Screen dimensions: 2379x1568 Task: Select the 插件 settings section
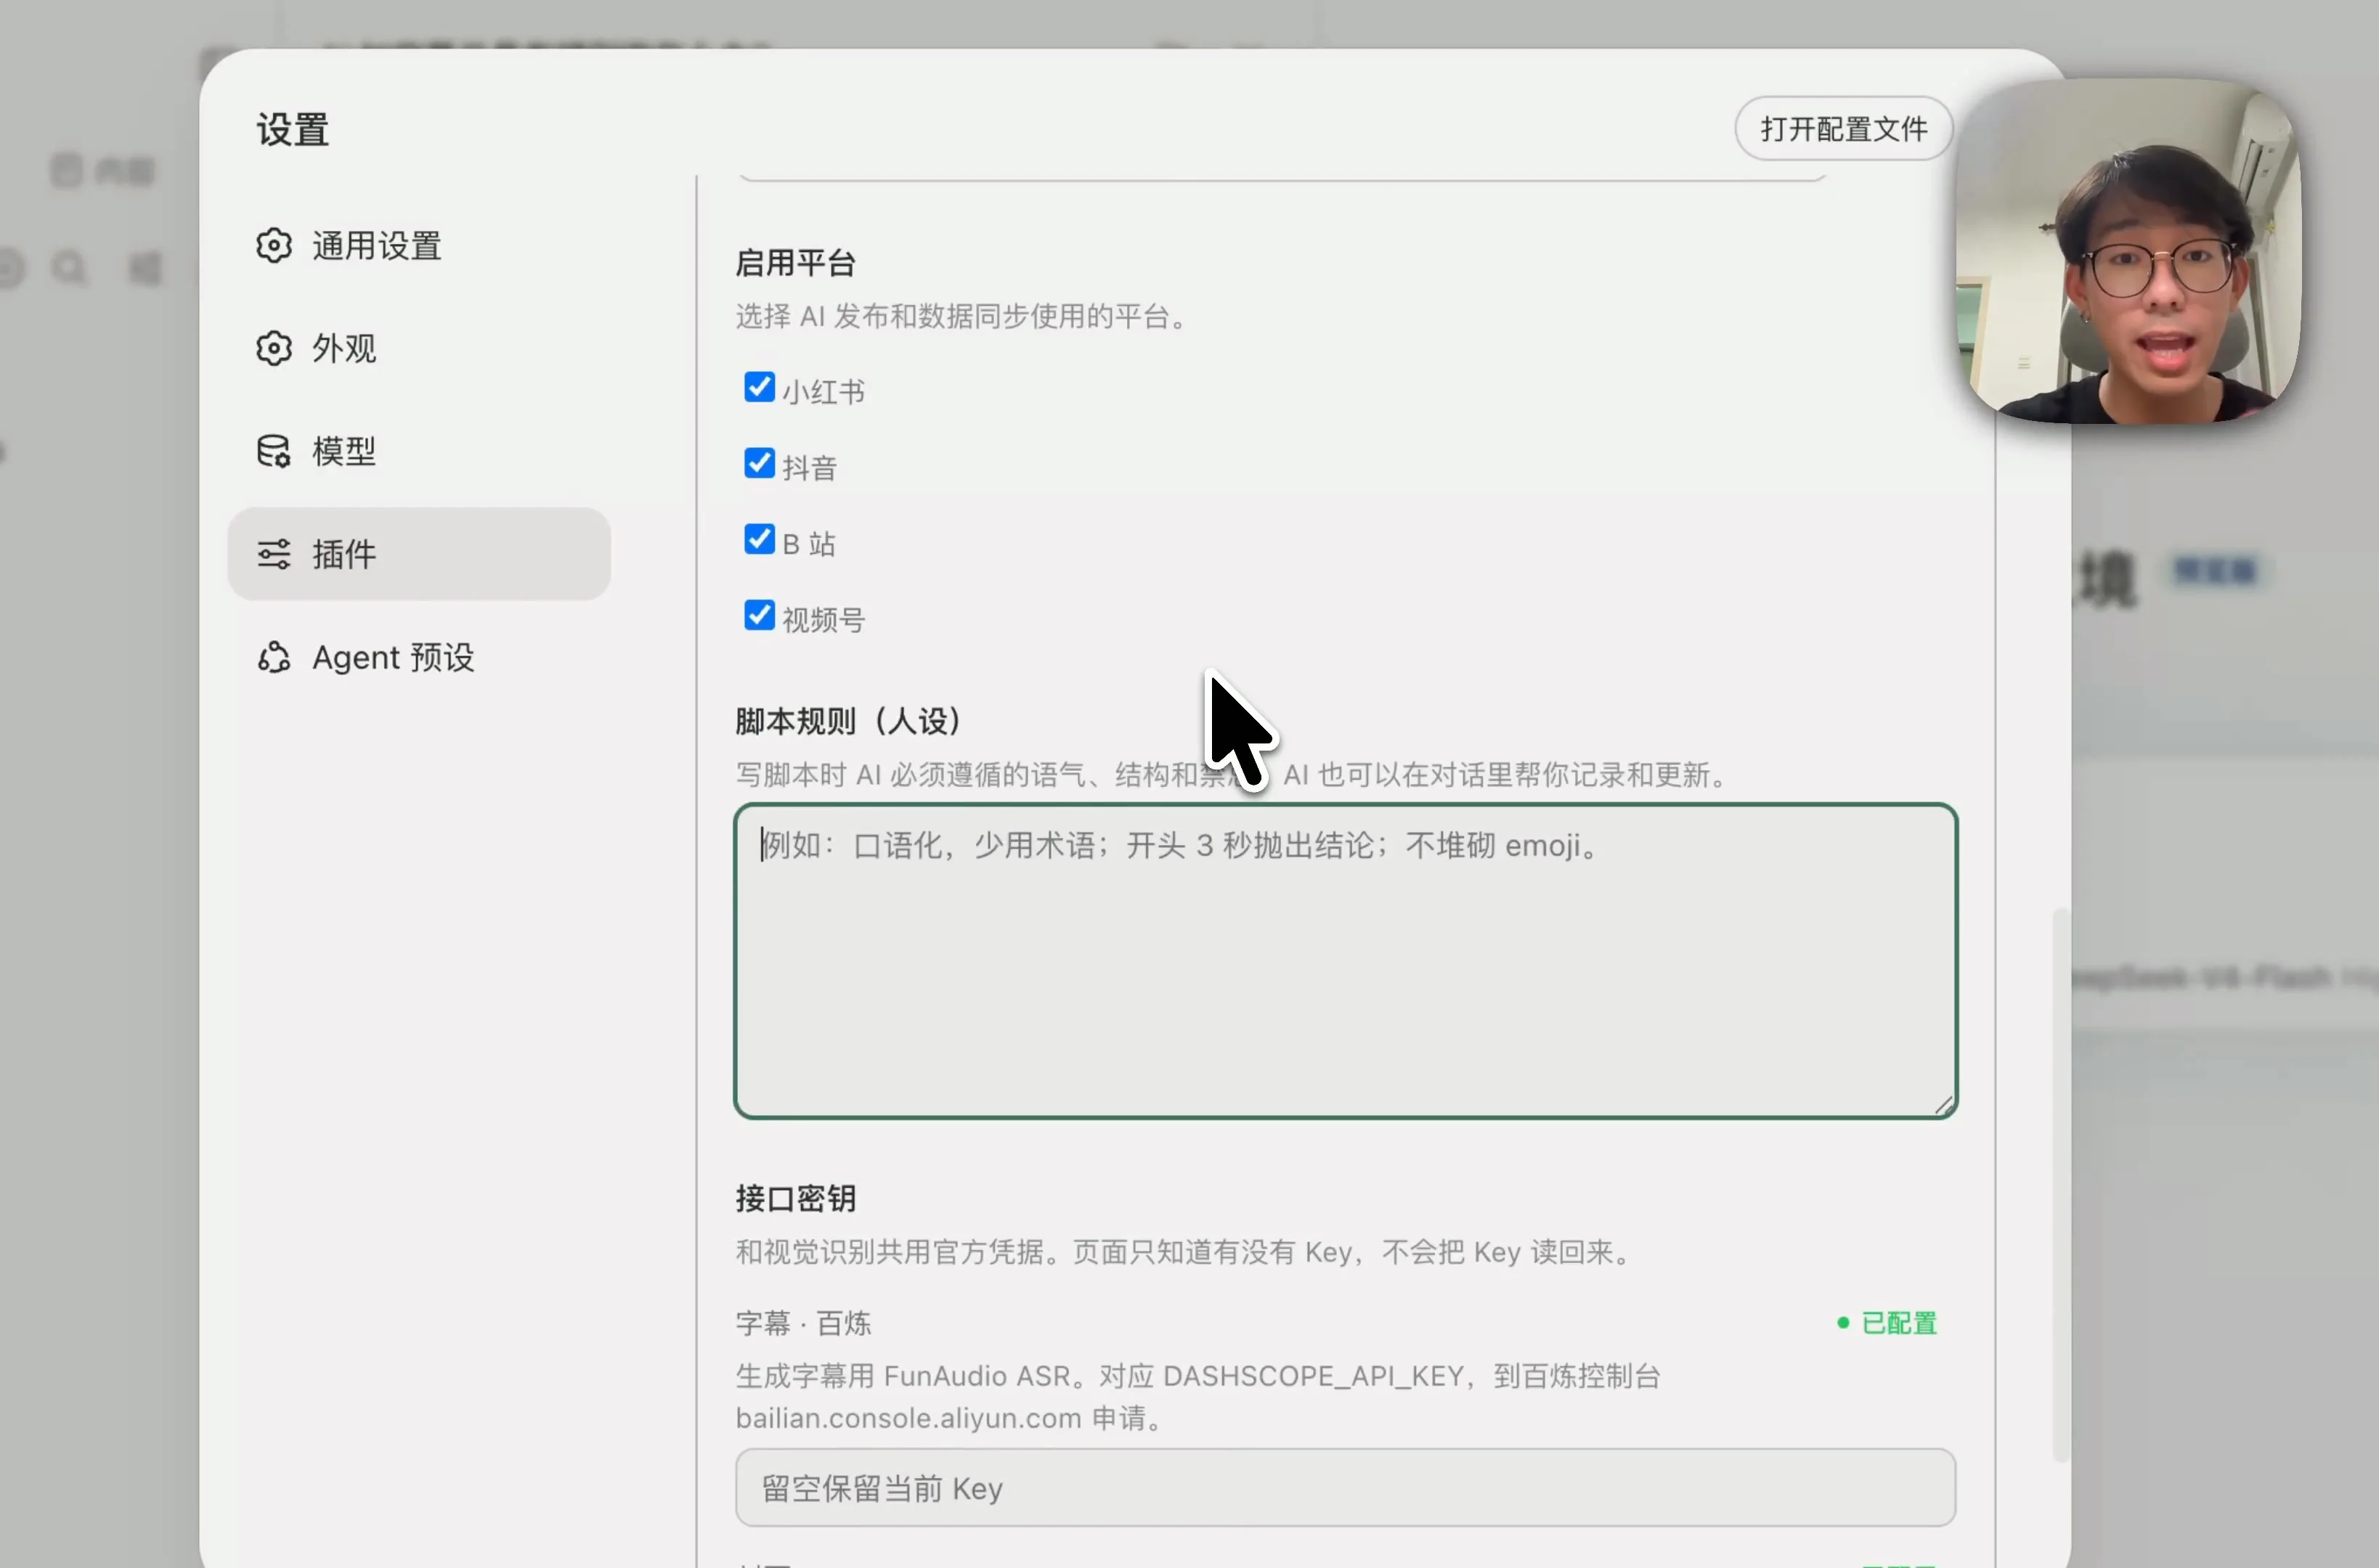(x=418, y=554)
